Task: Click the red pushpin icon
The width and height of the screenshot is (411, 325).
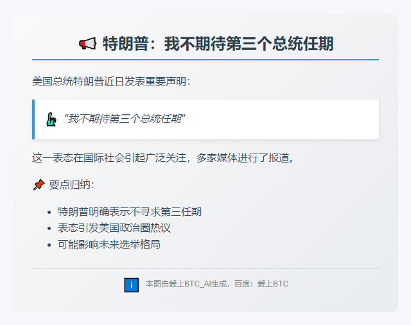Action: tap(39, 185)
